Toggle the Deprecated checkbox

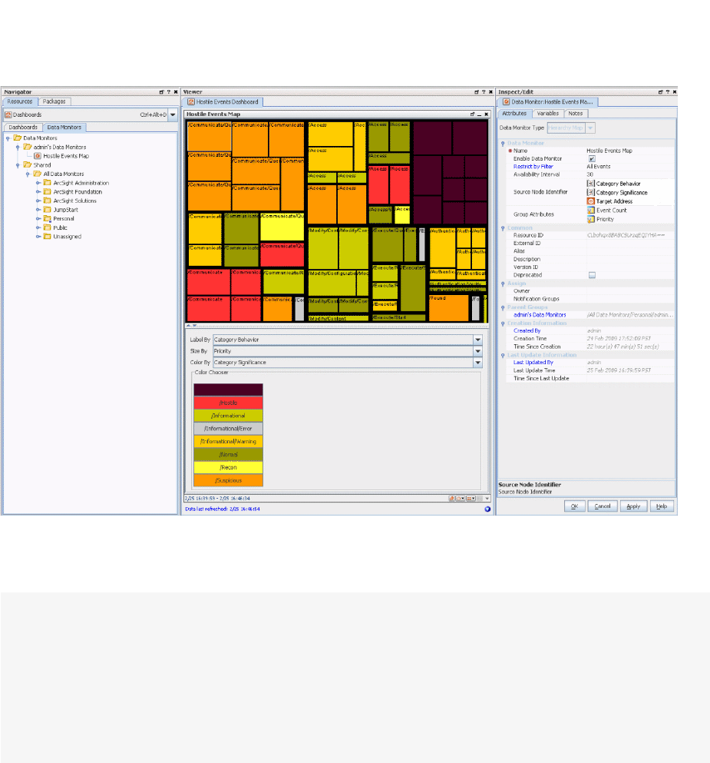point(592,275)
